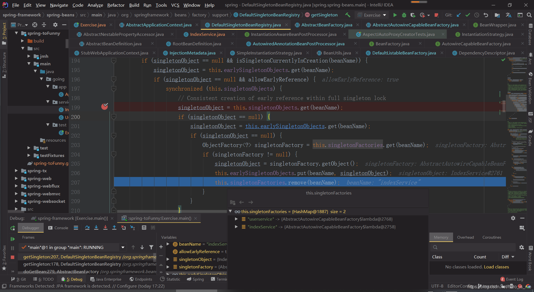Image resolution: width=534 pixels, height=292 pixels.
Task: Open Search Everywhere magnifier
Action: pos(529,15)
